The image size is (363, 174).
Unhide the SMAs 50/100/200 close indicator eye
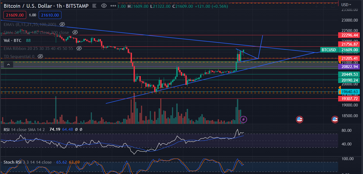(x=75, y=32)
